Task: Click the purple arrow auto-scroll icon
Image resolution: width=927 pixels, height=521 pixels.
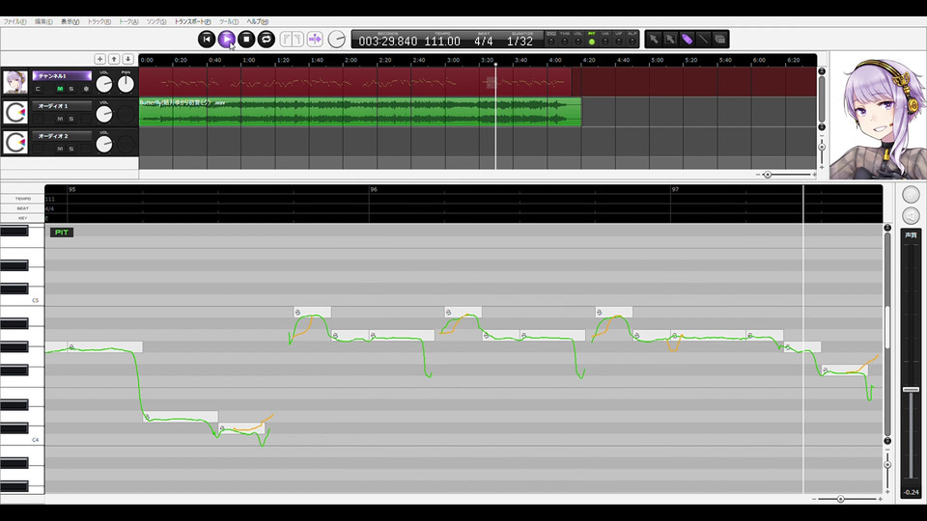Action: tap(315, 39)
